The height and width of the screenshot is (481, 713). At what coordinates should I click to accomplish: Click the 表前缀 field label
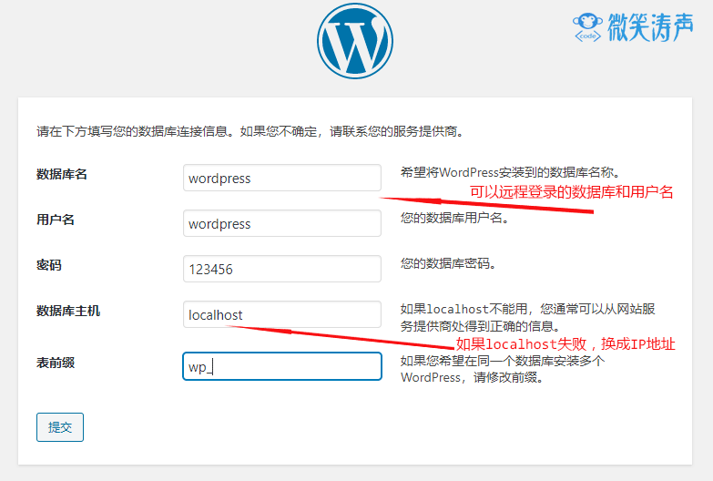56,363
